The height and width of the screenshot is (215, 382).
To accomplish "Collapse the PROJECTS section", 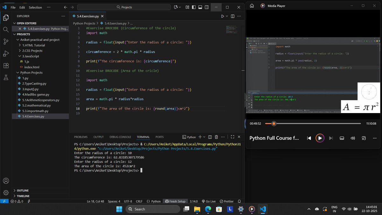I will coord(14,34).
